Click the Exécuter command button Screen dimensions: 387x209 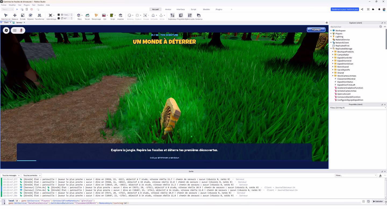[378, 201]
